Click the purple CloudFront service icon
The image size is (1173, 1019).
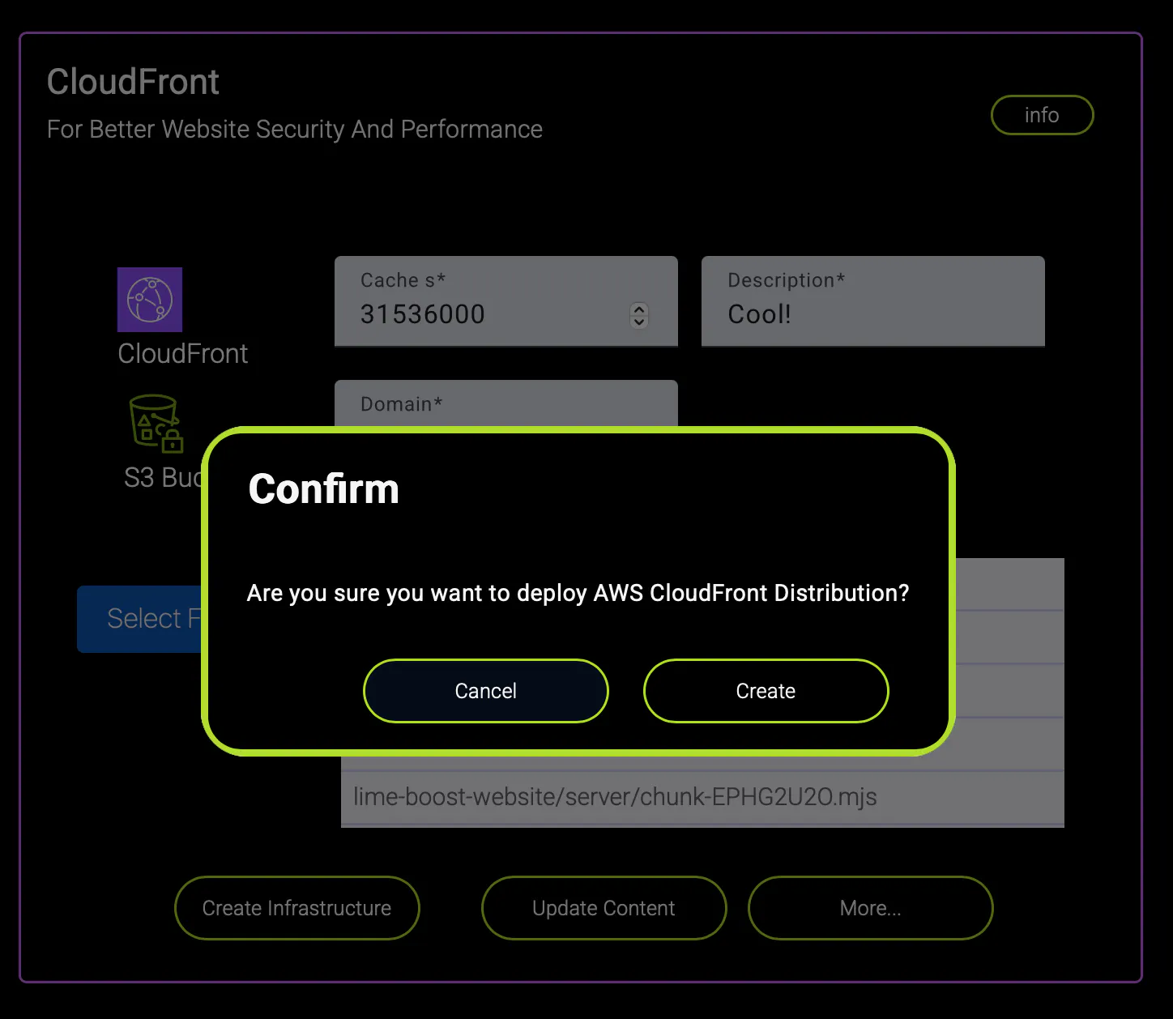point(150,300)
